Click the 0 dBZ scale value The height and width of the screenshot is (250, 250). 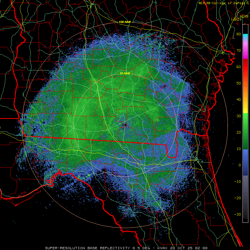pyautogui.click(x=240, y=165)
